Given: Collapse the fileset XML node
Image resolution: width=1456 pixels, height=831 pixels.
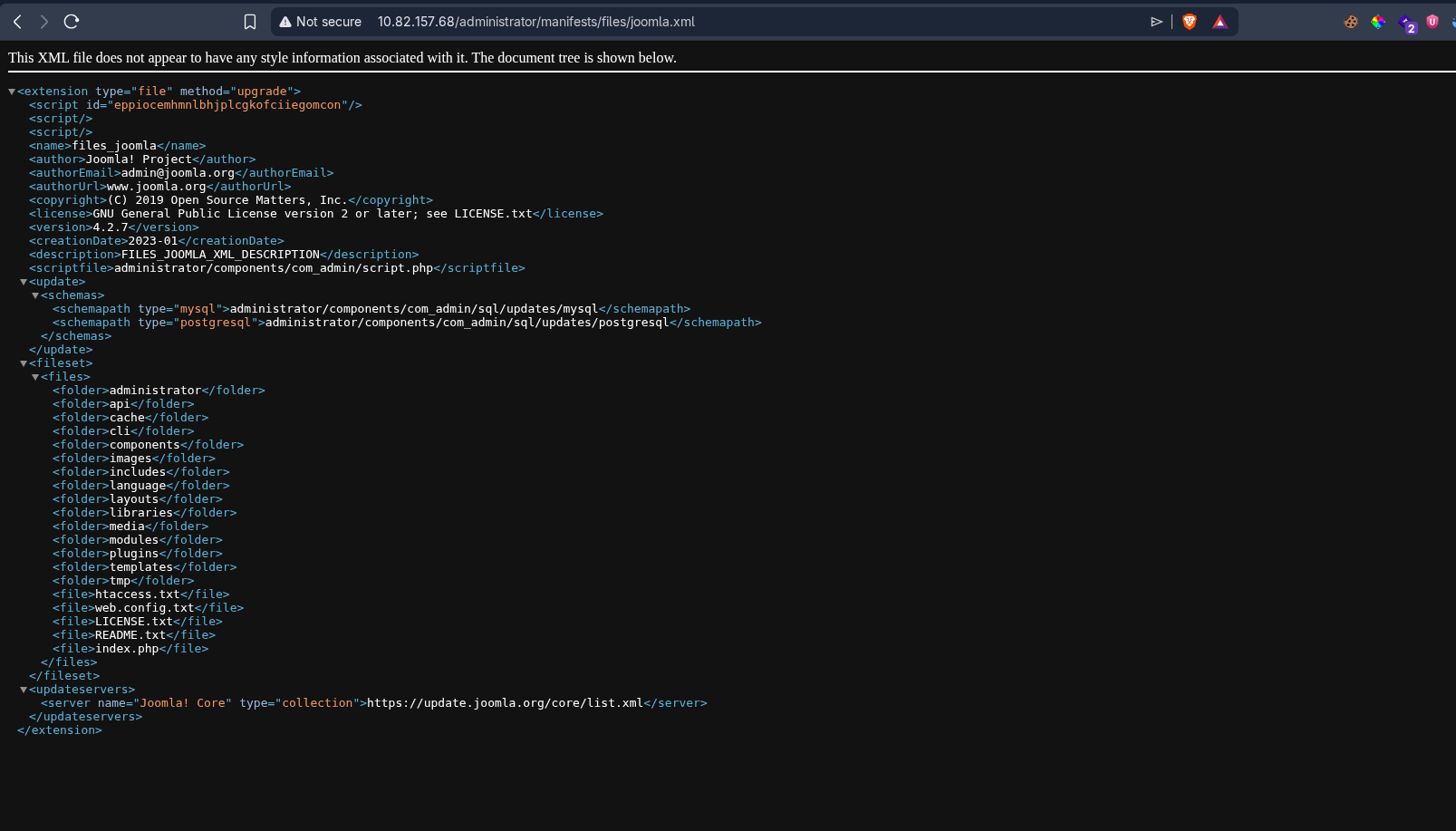Looking at the screenshot, I should pos(24,363).
